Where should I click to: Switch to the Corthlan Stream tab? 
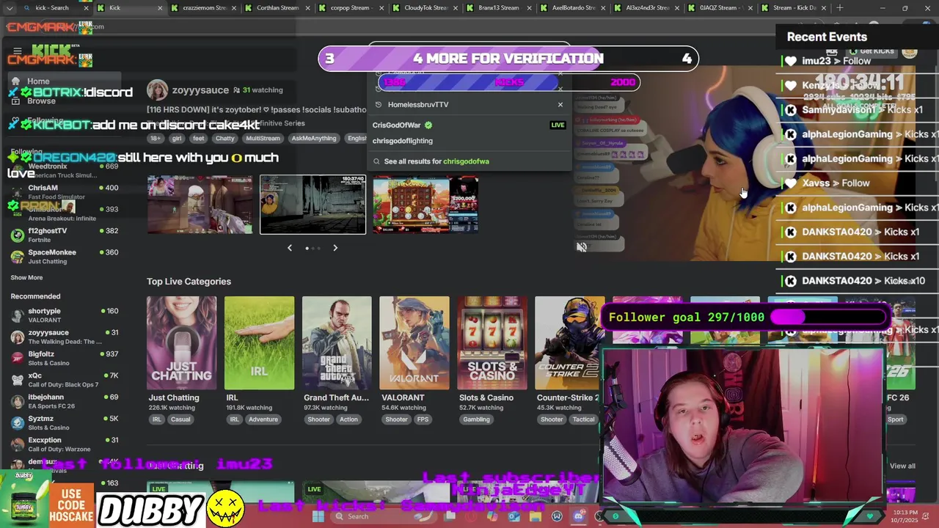[x=278, y=8]
